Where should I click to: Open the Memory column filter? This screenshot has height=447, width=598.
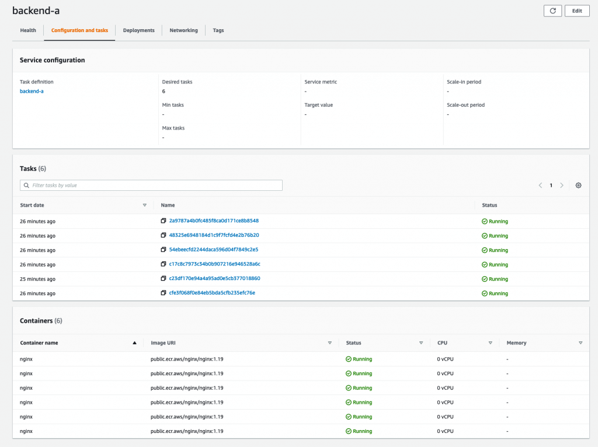coord(580,343)
